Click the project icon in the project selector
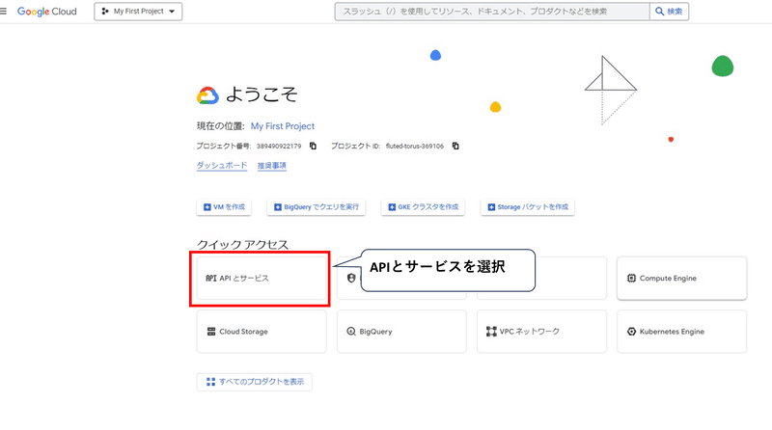The height and width of the screenshot is (430, 772). [105, 11]
